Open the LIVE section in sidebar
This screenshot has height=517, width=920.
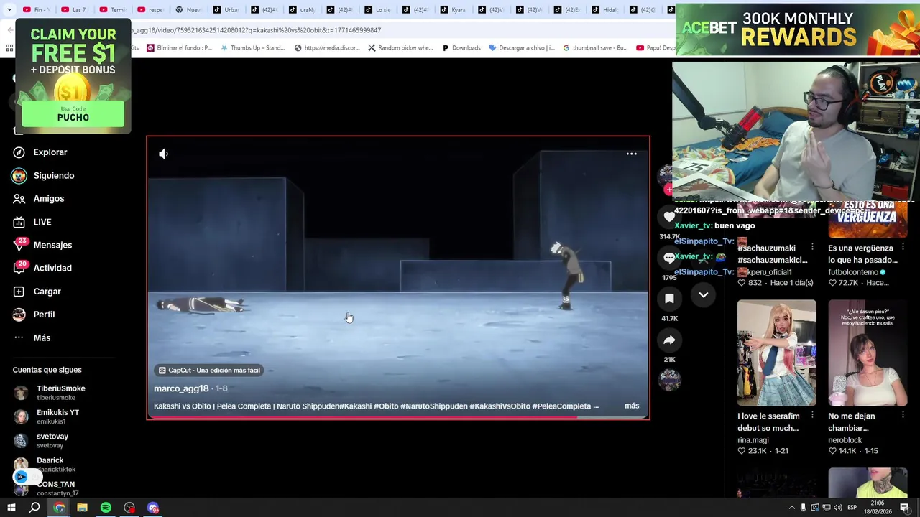coord(42,222)
